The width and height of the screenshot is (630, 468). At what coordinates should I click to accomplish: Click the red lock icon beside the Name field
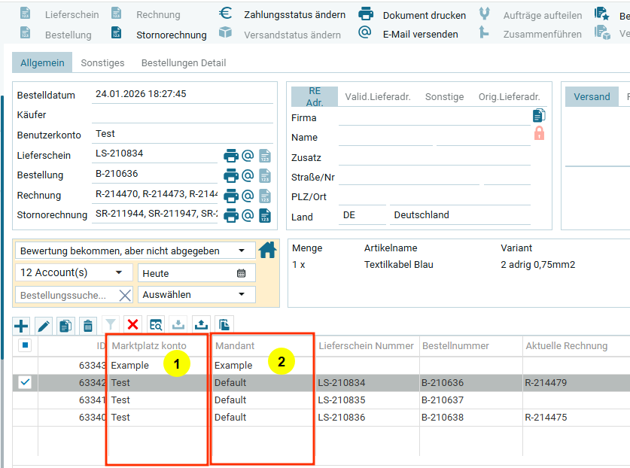(538, 134)
